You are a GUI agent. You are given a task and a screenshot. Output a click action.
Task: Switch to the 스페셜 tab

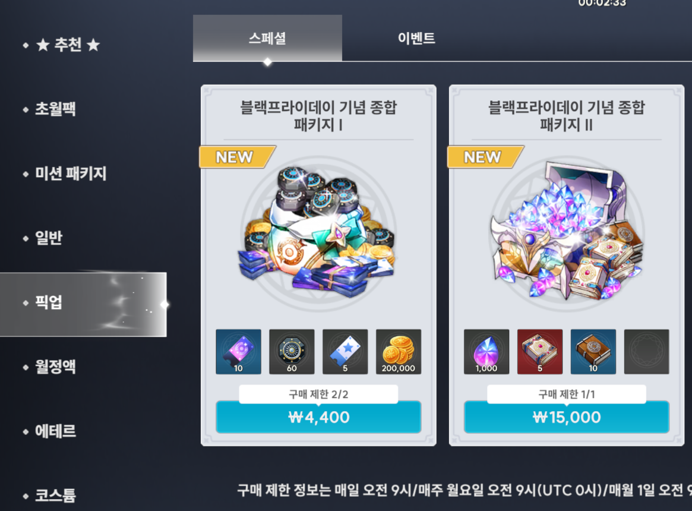[267, 38]
